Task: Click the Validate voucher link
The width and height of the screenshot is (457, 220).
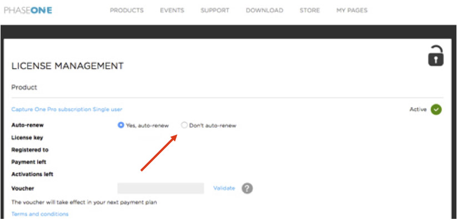Action: (x=224, y=188)
